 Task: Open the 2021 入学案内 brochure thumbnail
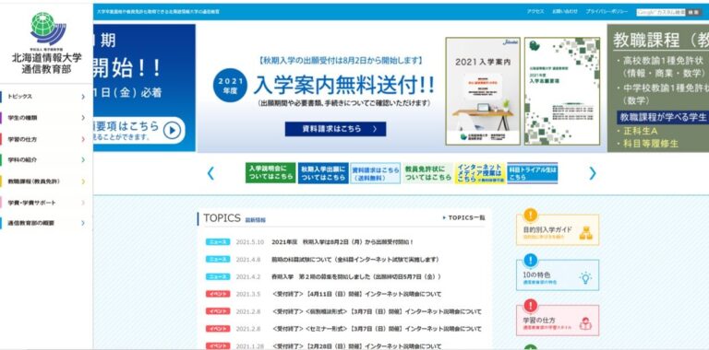pos(483,91)
